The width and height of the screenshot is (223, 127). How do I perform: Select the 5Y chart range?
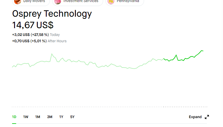tap(72, 117)
